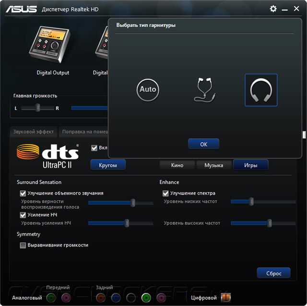Select the Кино preset
Screen dimensions: 307x306
click(x=177, y=165)
